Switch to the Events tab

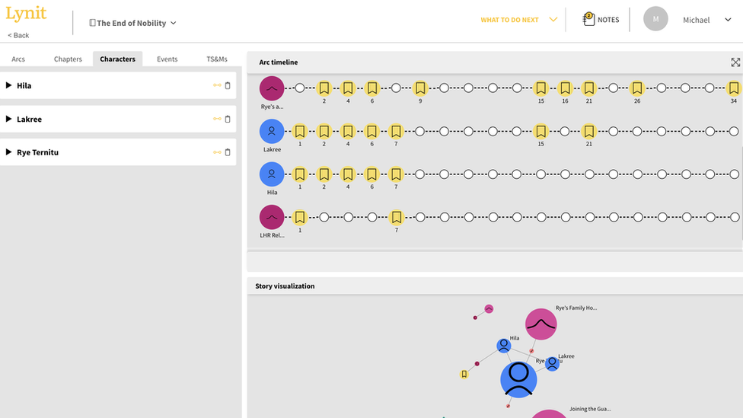click(167, 59)
